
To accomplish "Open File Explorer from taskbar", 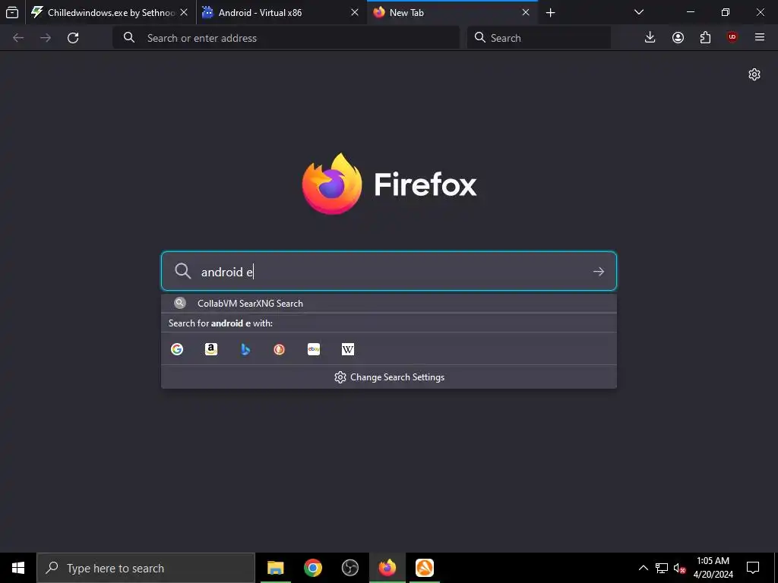I will pyautogui.click(x=275, y=568).
